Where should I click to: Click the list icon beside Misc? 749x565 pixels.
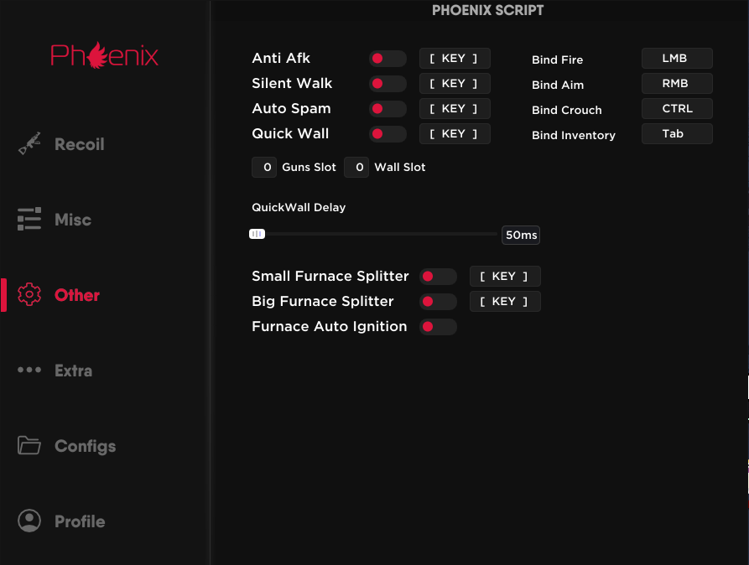click(29, 220)
